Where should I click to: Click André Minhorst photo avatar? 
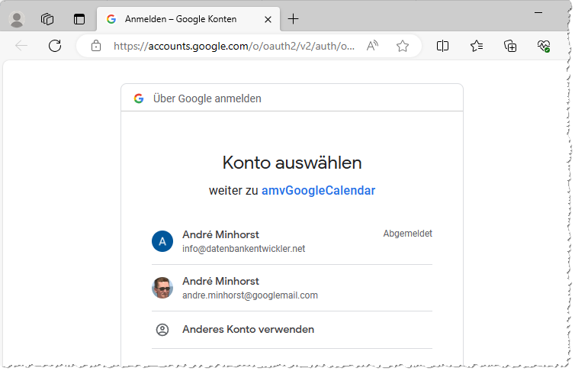(x=162, y=288)
